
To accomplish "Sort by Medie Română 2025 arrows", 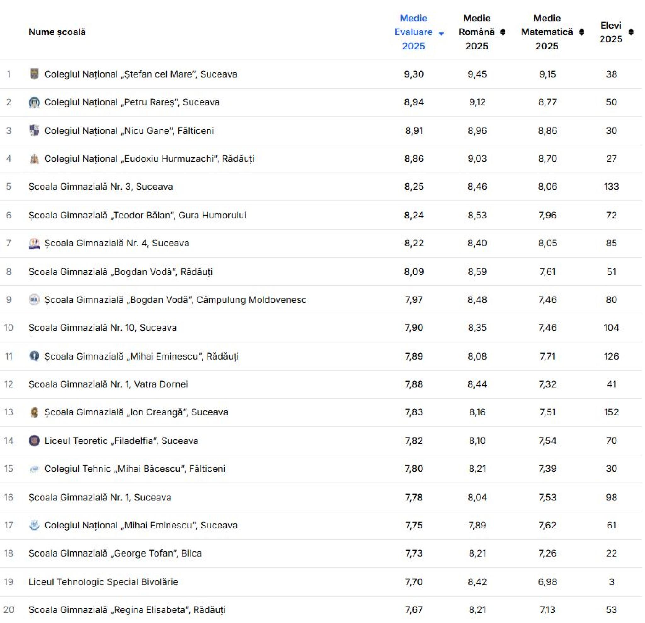I will tap(503, 32).
